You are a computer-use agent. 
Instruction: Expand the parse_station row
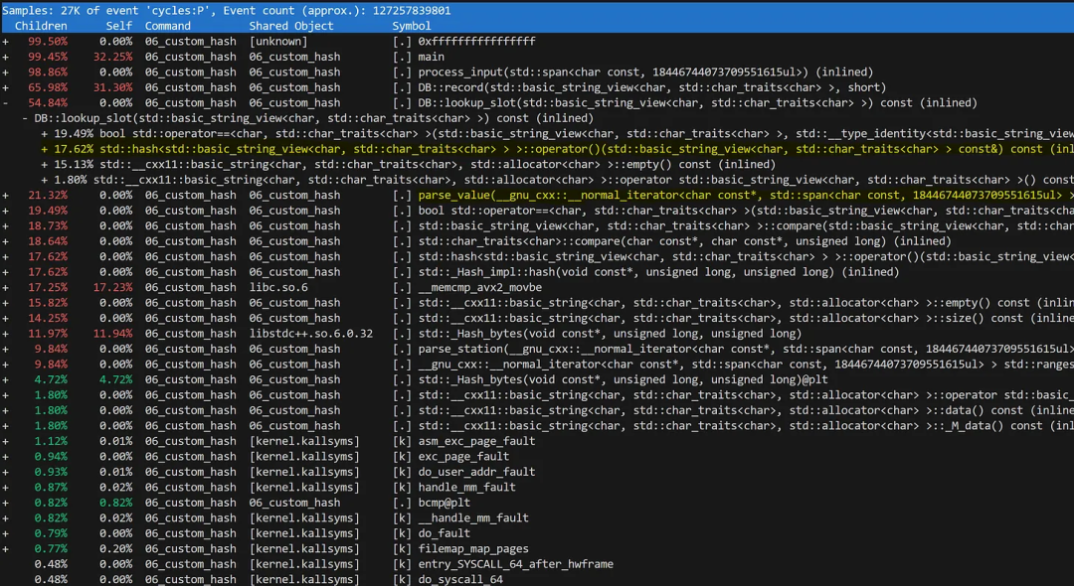tap(6, 350)
